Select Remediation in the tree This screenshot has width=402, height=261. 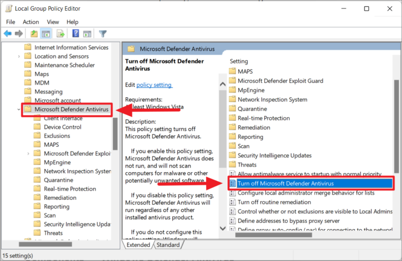pyautogui.click(x=60, y=198)
